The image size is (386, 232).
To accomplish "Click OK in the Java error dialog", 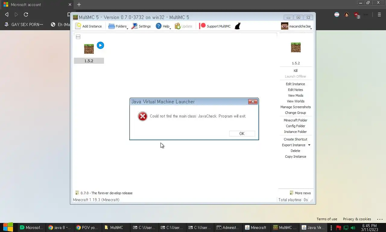I will (242, 134).
